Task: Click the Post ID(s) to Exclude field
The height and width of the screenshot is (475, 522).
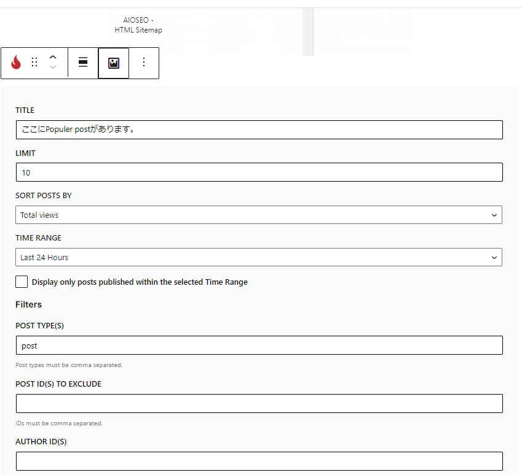Action: coord(258,404)
